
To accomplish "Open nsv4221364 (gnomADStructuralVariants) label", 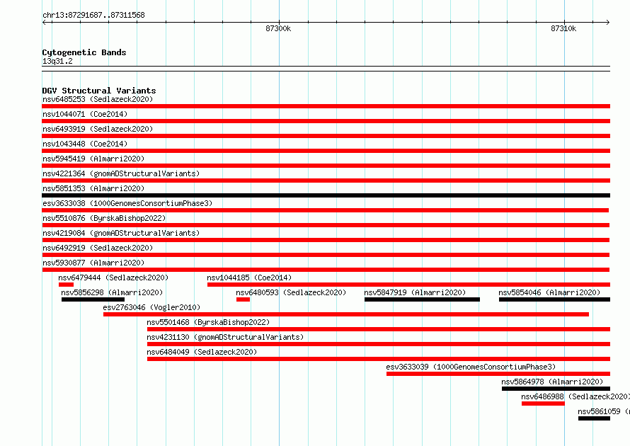I will click(121, 173).
